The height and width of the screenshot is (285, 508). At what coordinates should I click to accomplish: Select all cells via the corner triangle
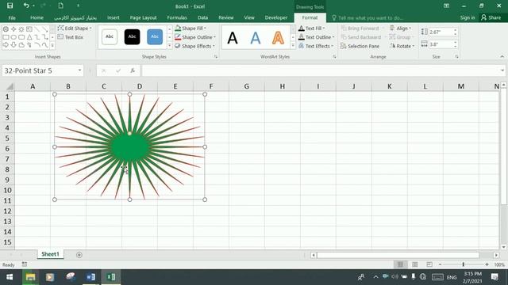10,86
